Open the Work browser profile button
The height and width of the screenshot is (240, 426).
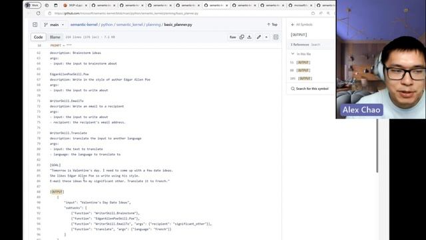pyautogui.click(x=33, y=5)
